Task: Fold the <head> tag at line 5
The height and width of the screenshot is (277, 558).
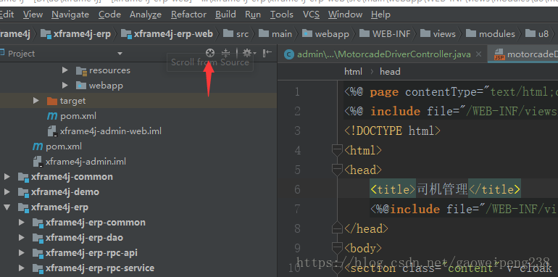Action: [x=337, y=170]
